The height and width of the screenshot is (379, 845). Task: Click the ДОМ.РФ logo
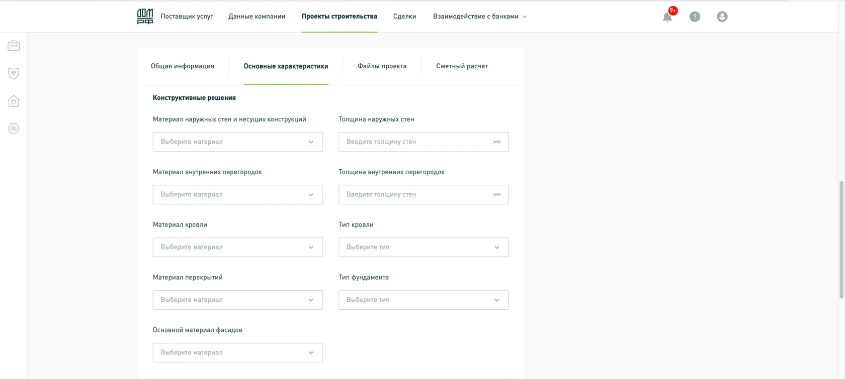pyautogui.click(x=145, y=17)
